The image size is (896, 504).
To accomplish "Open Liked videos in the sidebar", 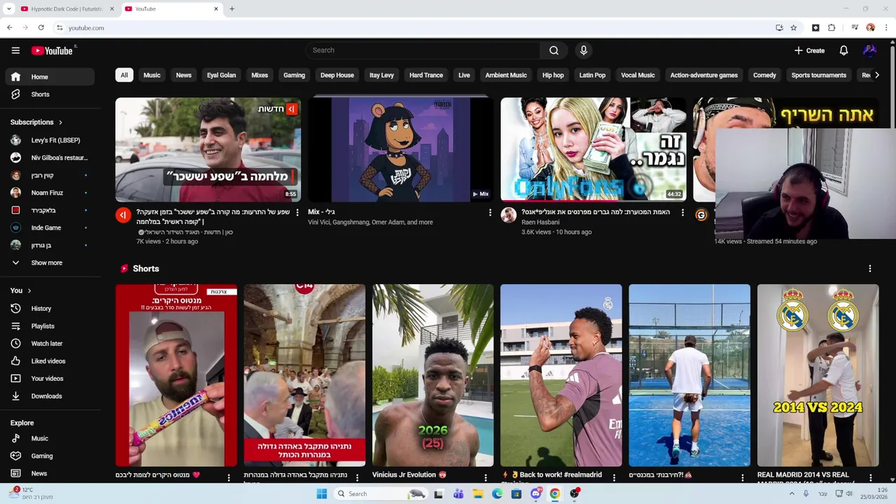I will pyautogui.click(x=49, y=361).
